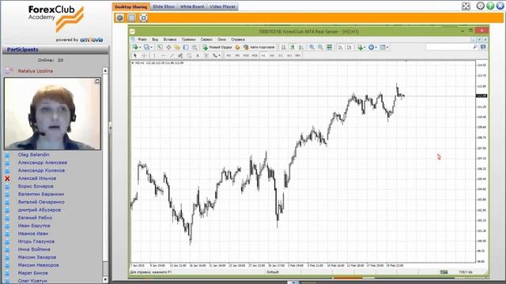Select the vertical line drawing tool
The image size is (506, 284).
tap(154, 56)
